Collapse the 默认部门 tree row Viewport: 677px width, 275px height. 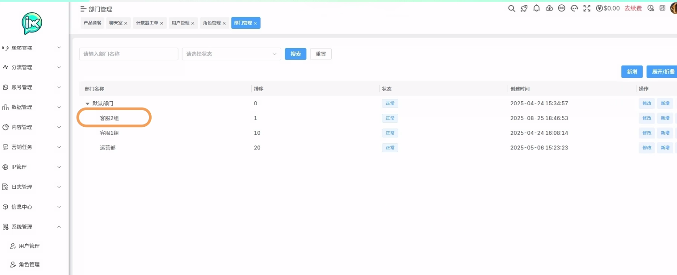[88, 104]
